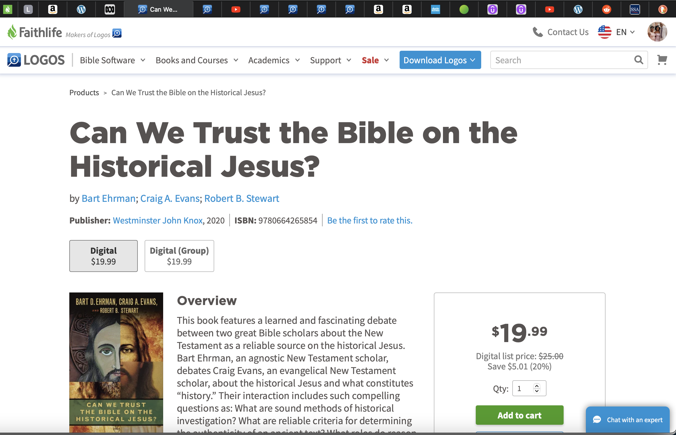Open the shopping cart icon
The width and height of the screenshot is (676, 435).
point(662,60)
